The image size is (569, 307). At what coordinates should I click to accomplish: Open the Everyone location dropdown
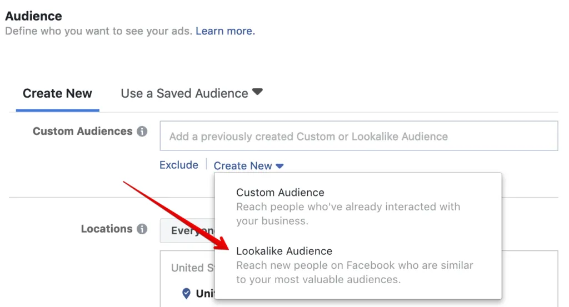188,230
